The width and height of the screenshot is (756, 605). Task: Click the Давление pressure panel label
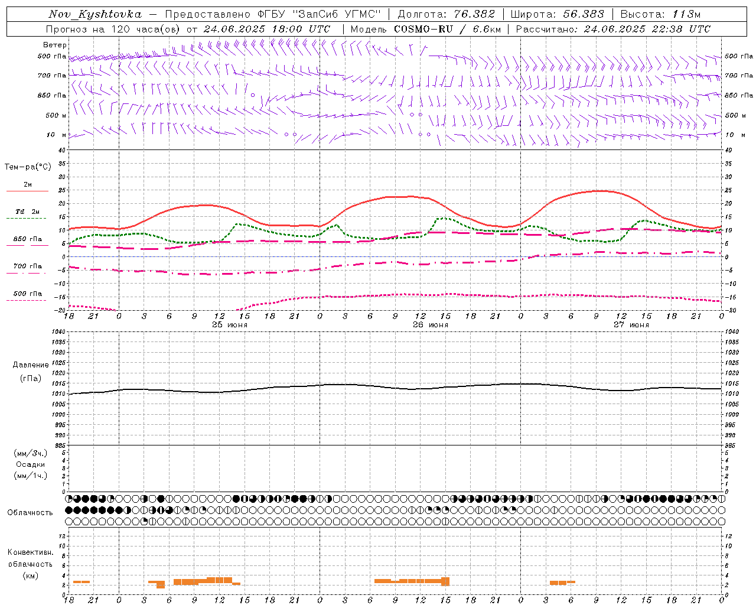pos(31,365)
